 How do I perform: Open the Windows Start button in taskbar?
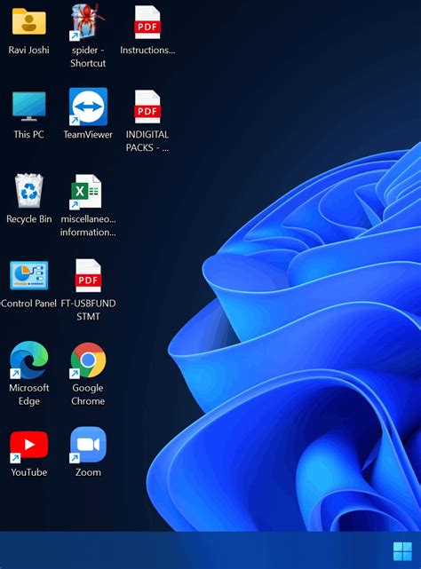coord(402,551)
